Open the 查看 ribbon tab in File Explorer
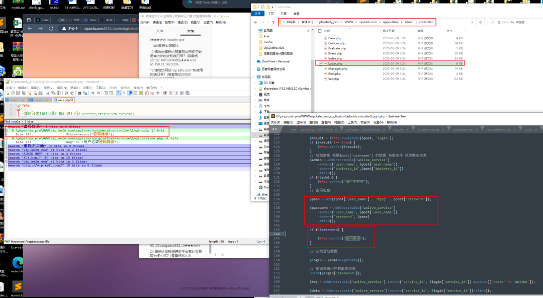Viewport: 543px width, 298px height. [297, 14]
